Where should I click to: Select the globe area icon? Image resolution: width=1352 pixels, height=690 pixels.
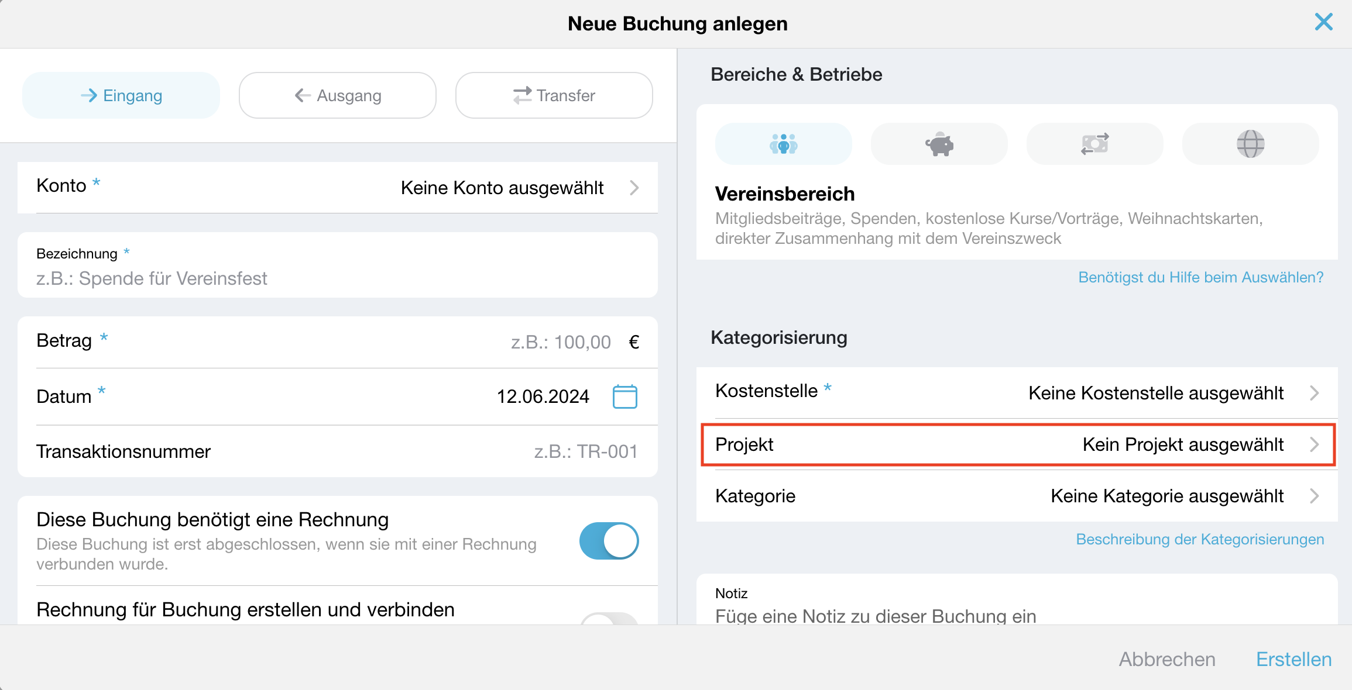1250,144
